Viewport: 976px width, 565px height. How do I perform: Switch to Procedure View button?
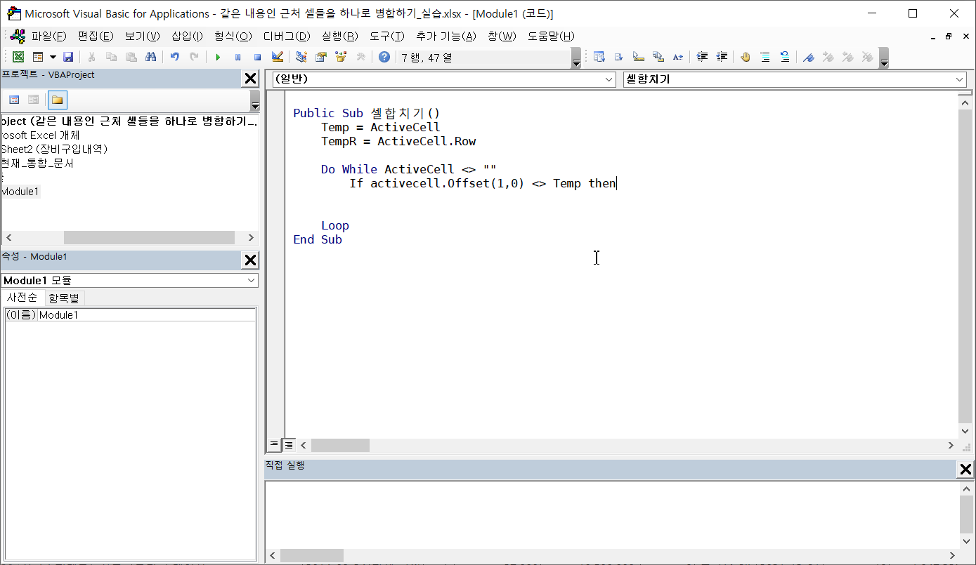coord(274,445)
